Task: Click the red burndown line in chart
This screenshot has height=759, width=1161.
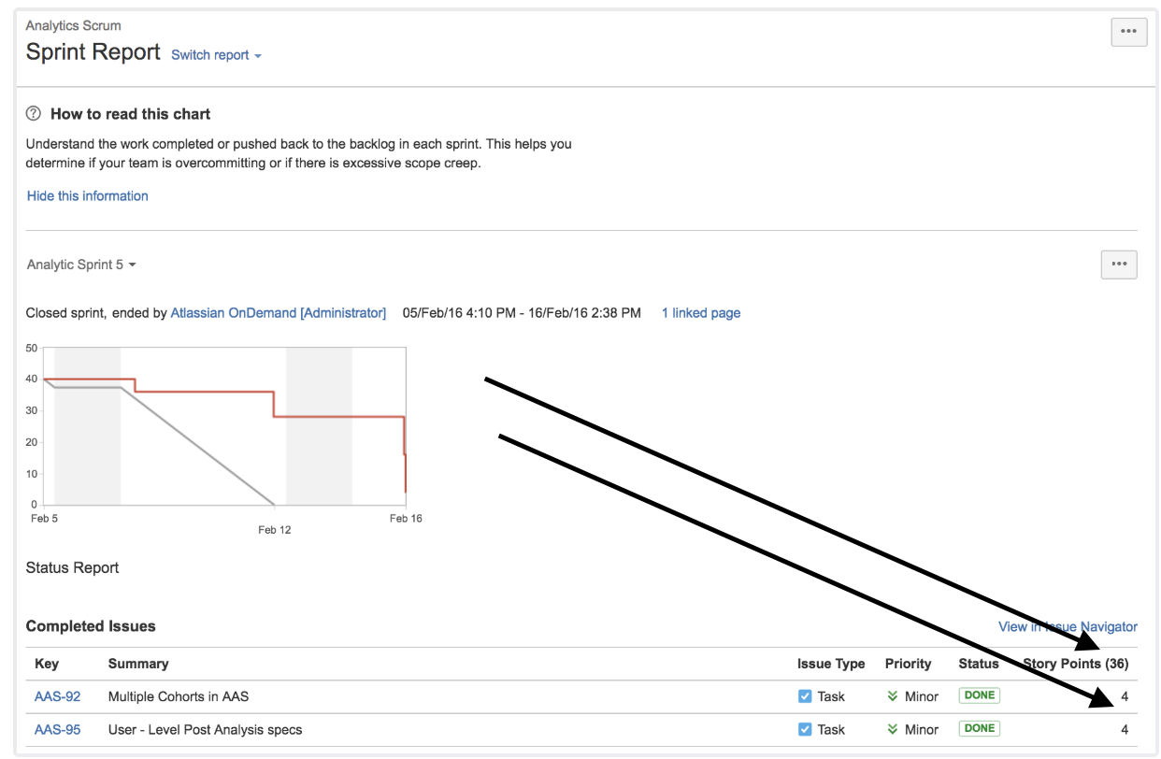Action: [x=338, y=417]
